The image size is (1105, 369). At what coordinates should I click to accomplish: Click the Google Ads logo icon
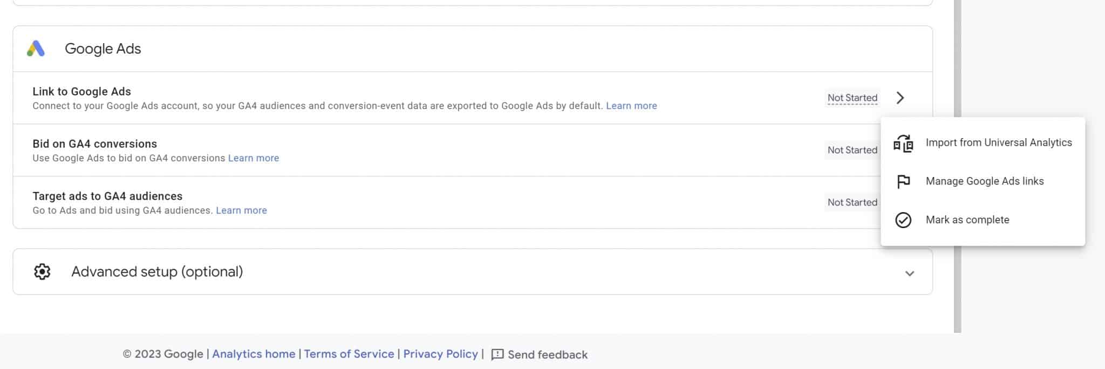coord(36,49)
